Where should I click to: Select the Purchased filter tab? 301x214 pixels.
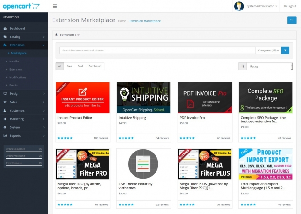click(x=95, y=66)
